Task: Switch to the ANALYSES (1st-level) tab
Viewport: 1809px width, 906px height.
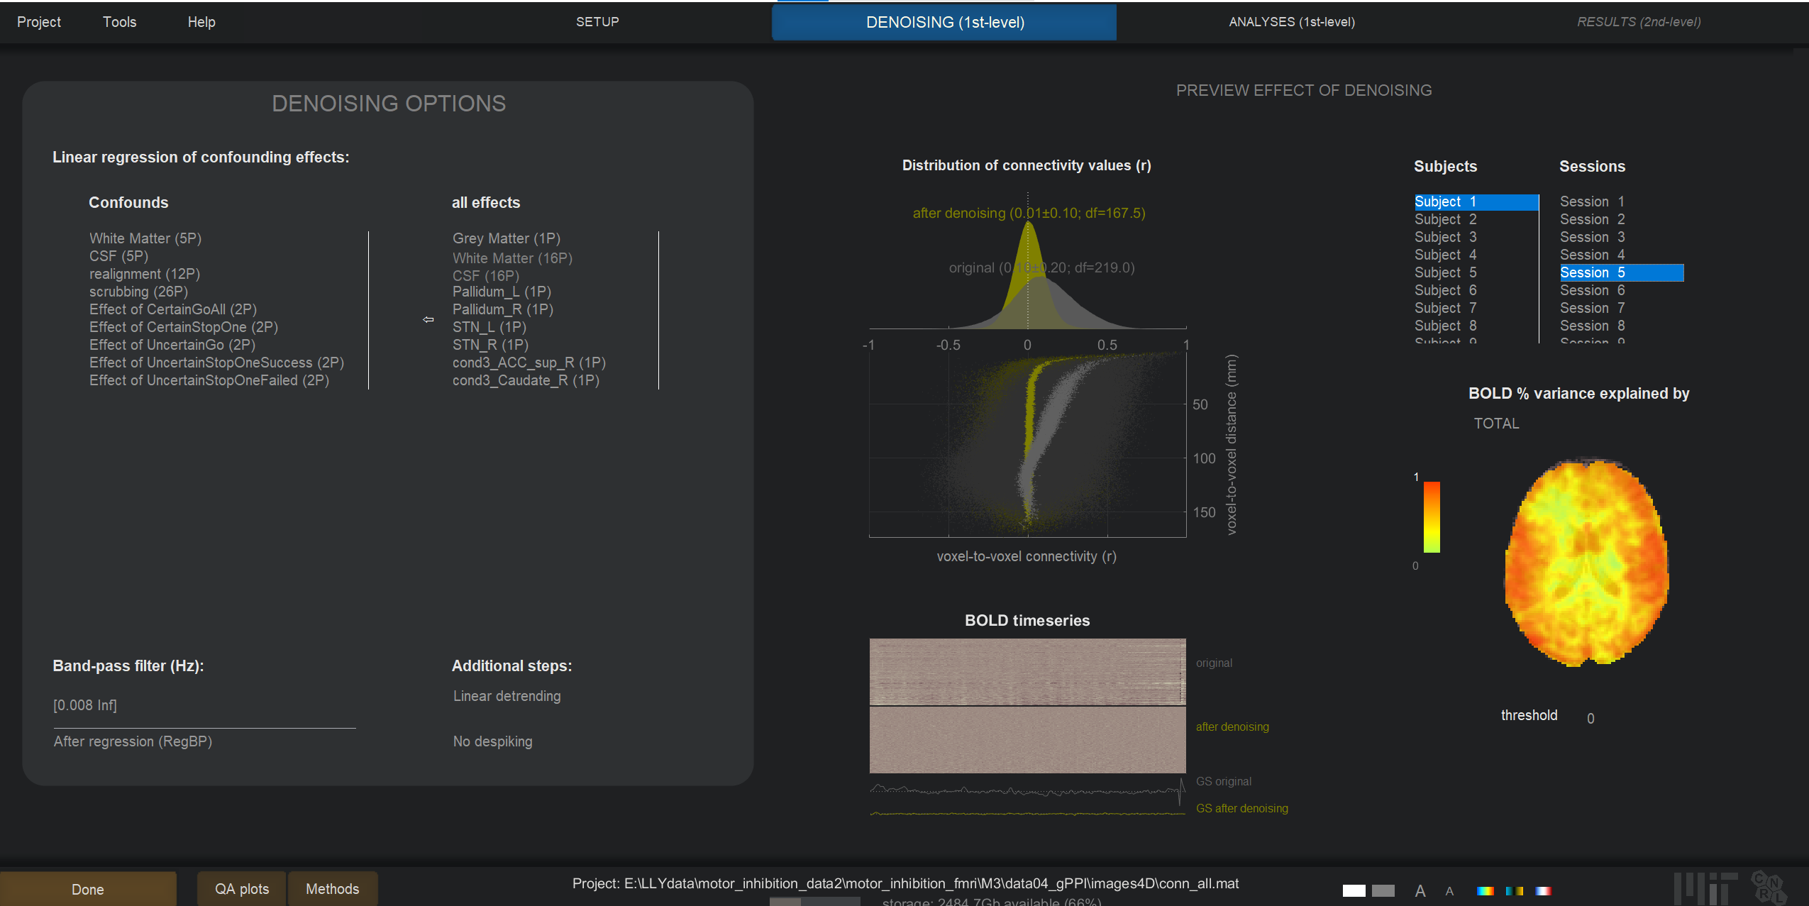Action: click(1291, 22)
